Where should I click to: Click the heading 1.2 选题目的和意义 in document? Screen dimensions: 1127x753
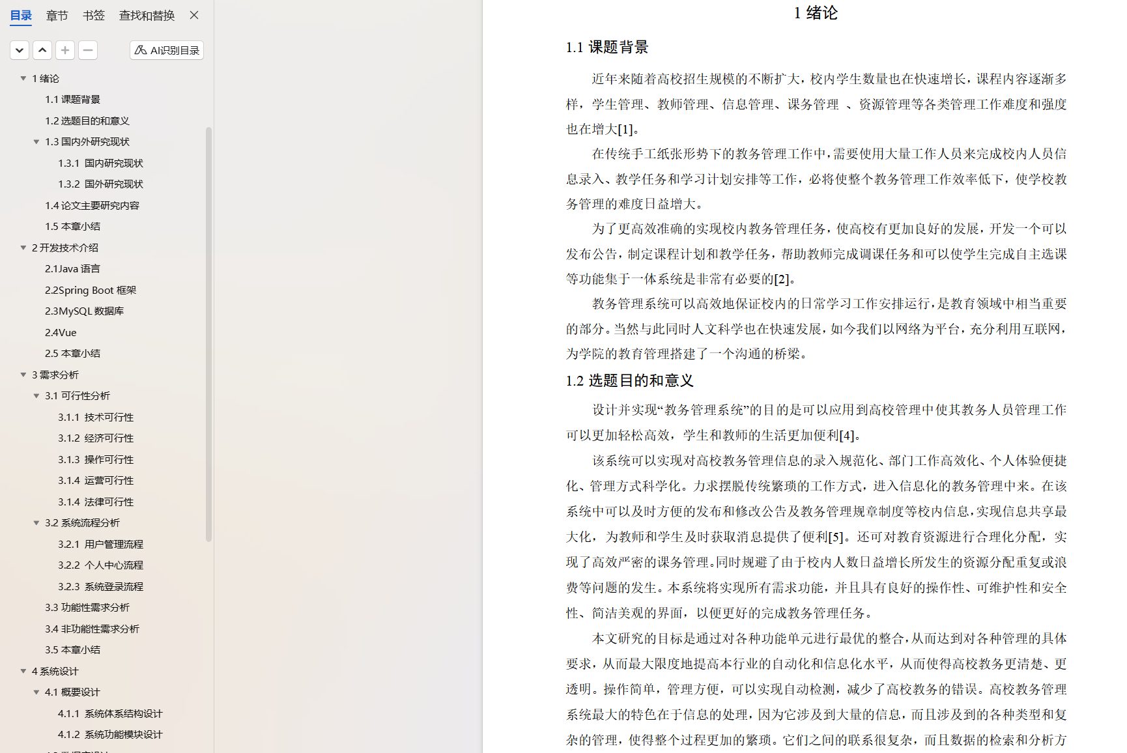pos(629,380)
